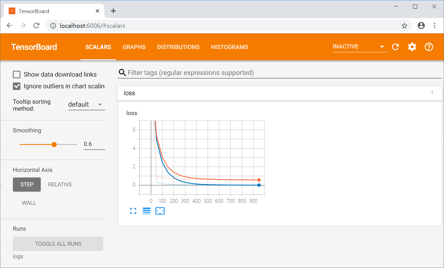Expand loss chart to full size
This screenshot has height=268, width=444.
pos(133,211)
